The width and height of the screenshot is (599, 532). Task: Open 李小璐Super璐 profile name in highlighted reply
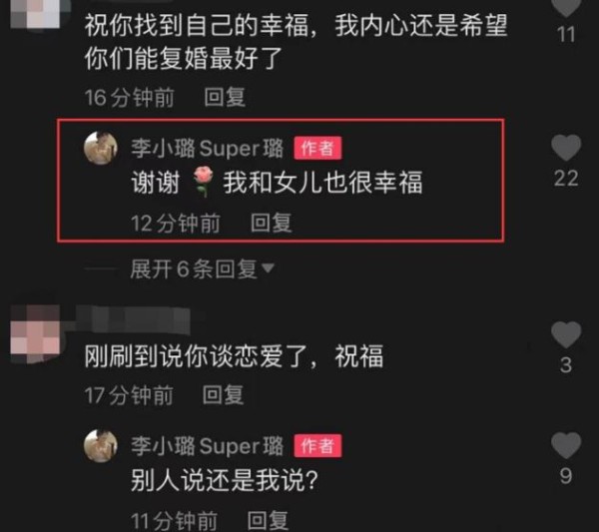[207, 148]
